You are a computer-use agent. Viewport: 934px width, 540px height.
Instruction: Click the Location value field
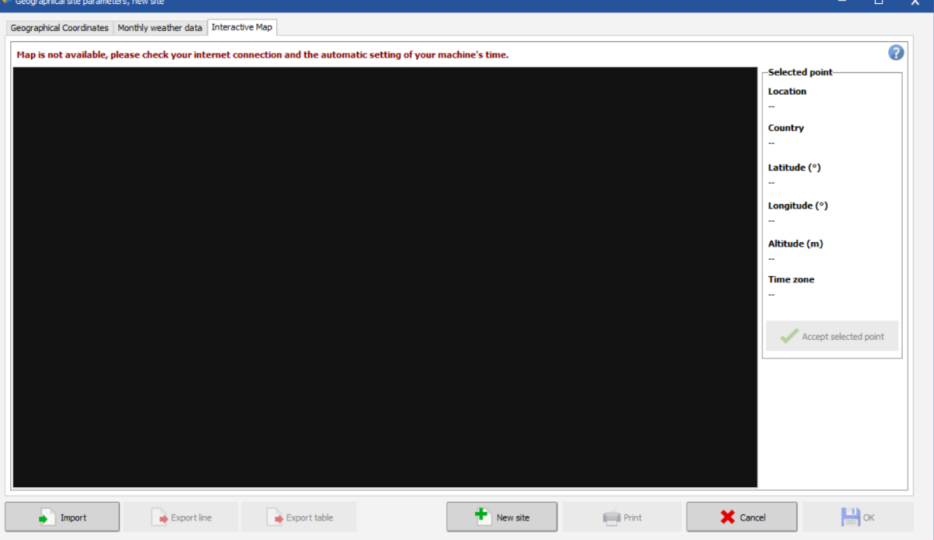(772, 106)
